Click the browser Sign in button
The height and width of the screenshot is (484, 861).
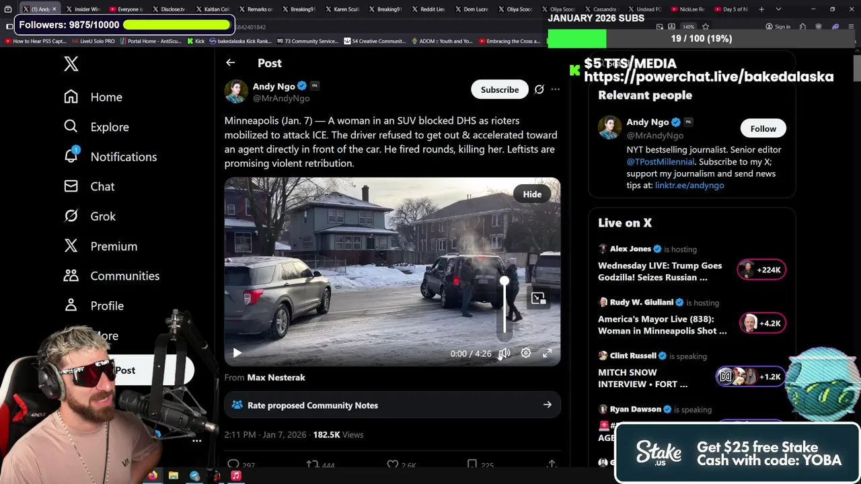coord(778,27)
